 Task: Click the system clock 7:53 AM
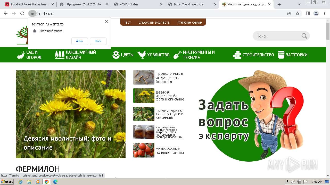coord(317,182)
